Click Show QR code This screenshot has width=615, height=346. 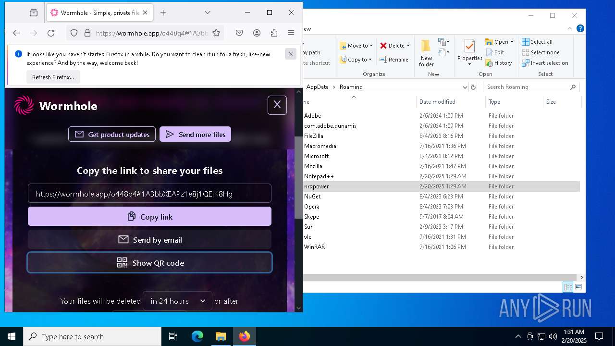[149, 263]
